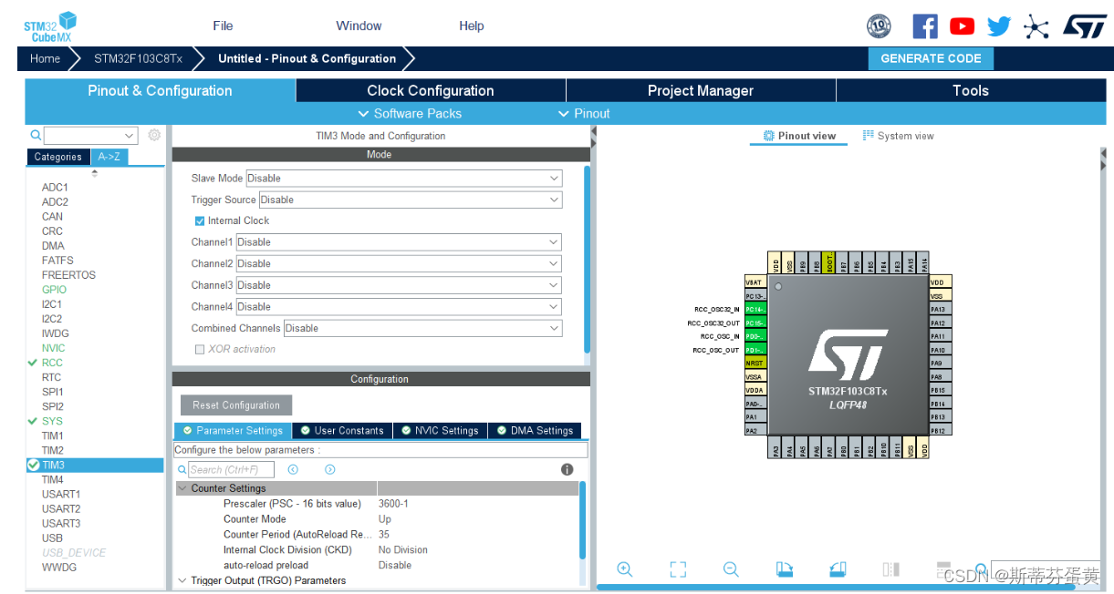Open the Channel1 dropdown

[x=399, y=242]
